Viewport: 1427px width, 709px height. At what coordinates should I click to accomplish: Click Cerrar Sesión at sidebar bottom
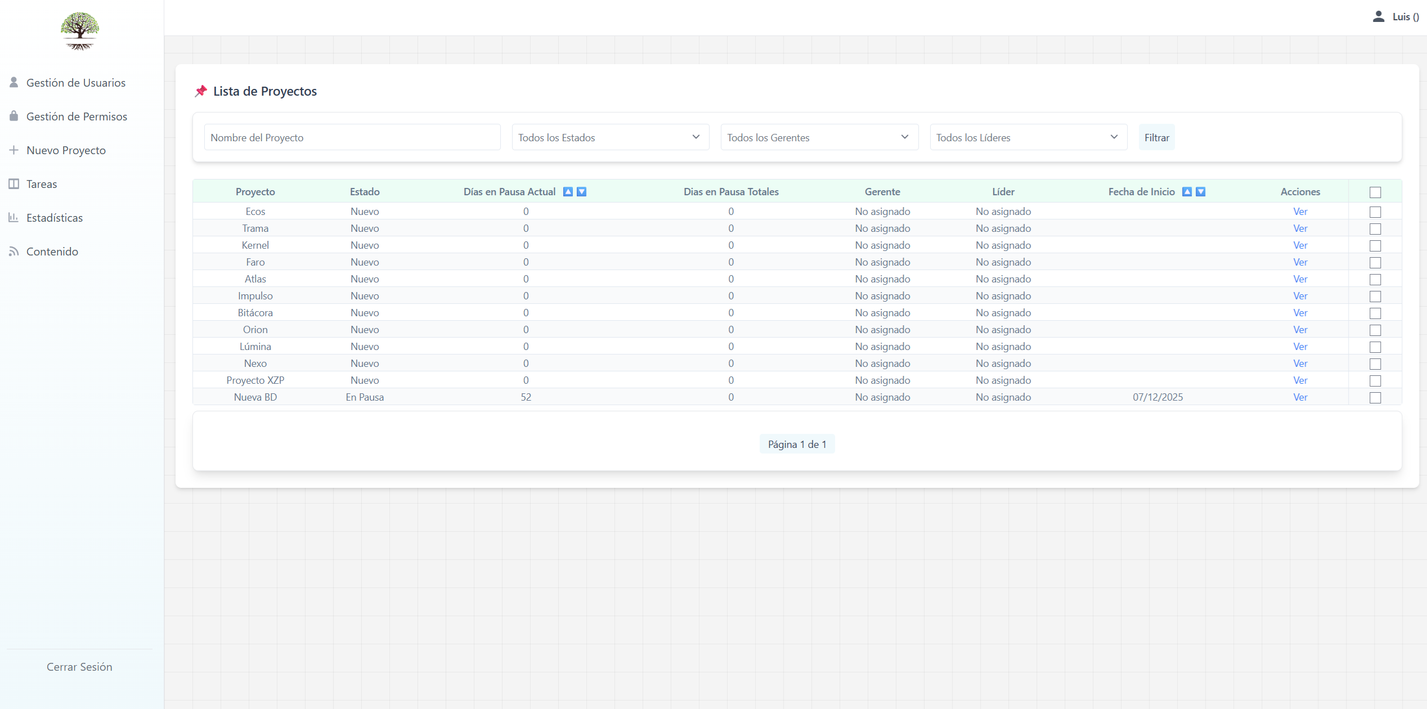79,667
